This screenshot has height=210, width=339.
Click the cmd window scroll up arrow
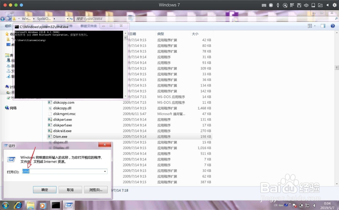tap(125, 33)
